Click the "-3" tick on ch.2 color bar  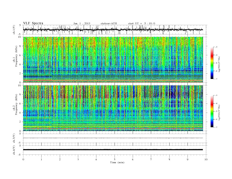pos(216,95)
